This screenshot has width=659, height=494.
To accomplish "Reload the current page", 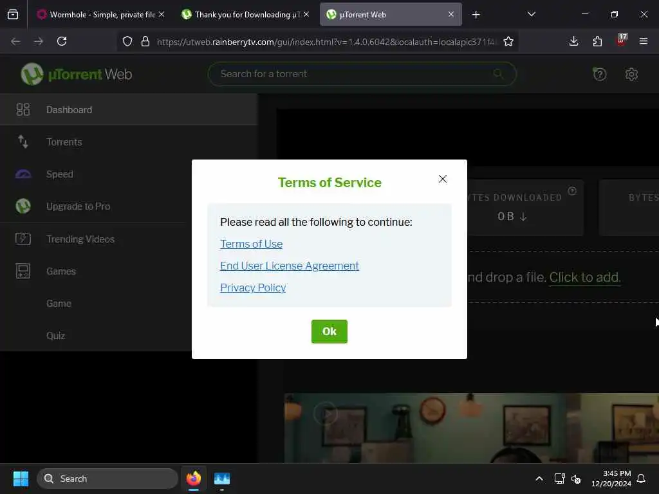I will coord(62,41).
